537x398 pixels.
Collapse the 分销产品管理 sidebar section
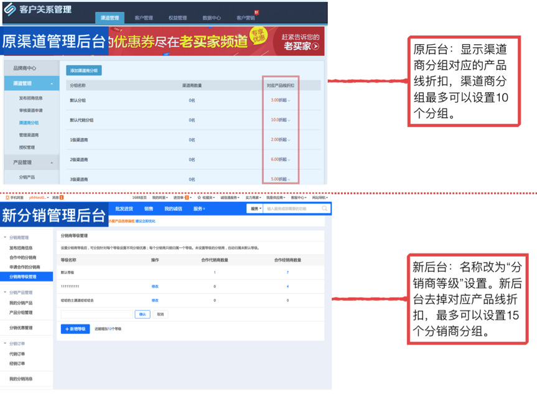[x=6, y=293]
